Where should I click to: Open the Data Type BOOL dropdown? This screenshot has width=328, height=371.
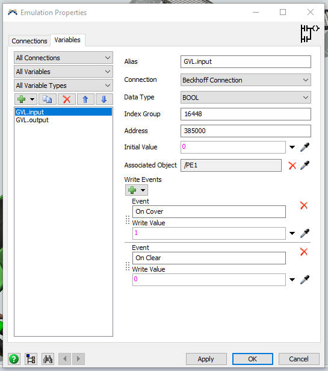pyautogui.click(x=246, y=98)
